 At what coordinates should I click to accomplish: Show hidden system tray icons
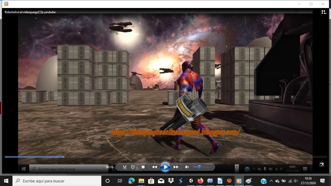271,181
